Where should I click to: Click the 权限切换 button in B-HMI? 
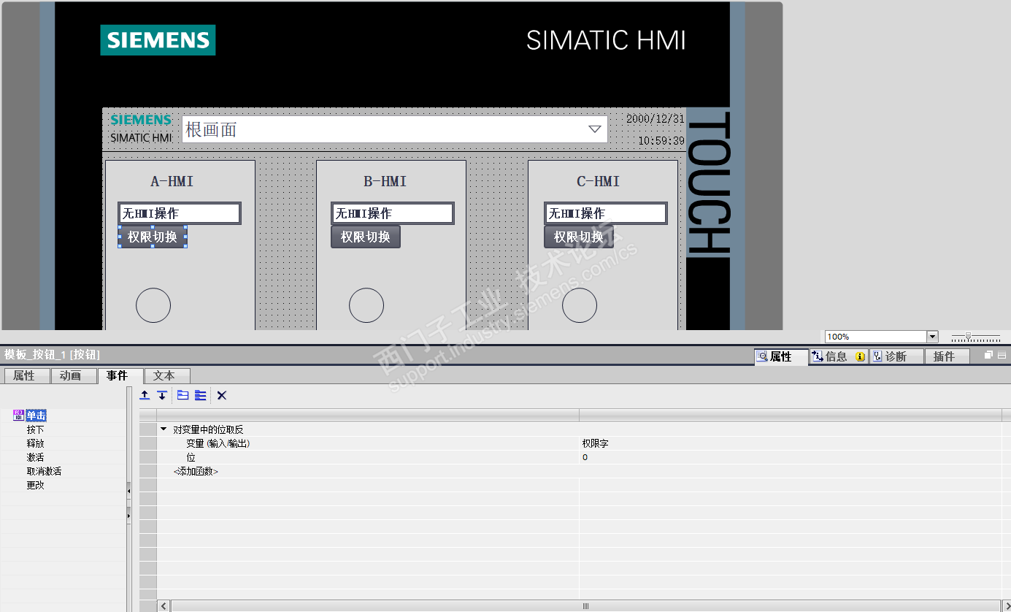click(x=366, y=237)
